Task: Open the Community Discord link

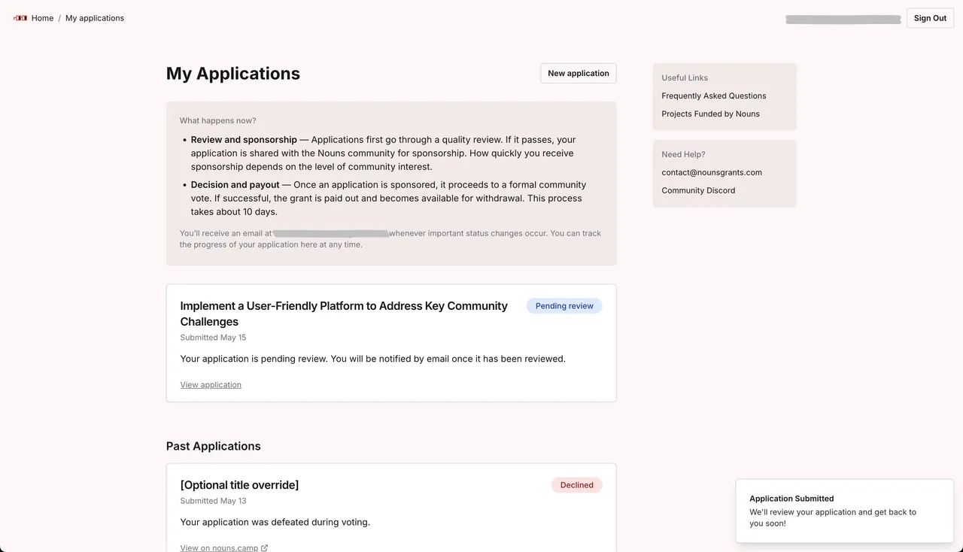Action: (698, 190)
